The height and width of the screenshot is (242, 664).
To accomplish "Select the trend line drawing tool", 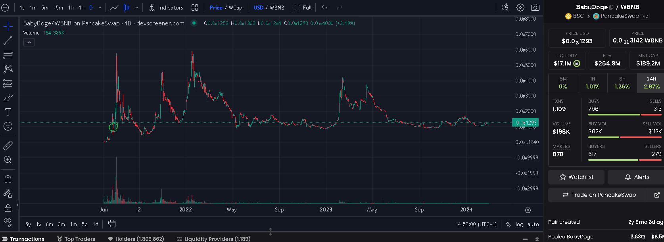I will [8, 40].
